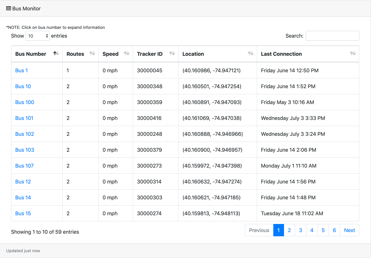Expand Bus 1 to view its information
The image size is (371, 258).
21,70
